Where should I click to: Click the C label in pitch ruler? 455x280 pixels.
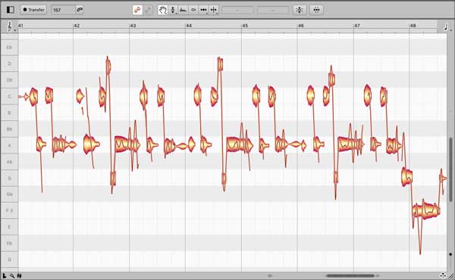click(9, 96)
